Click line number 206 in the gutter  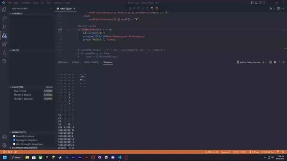[60, 30]
